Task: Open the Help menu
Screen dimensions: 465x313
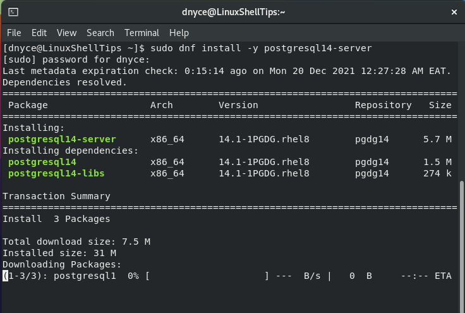Action: coord(179,33)
